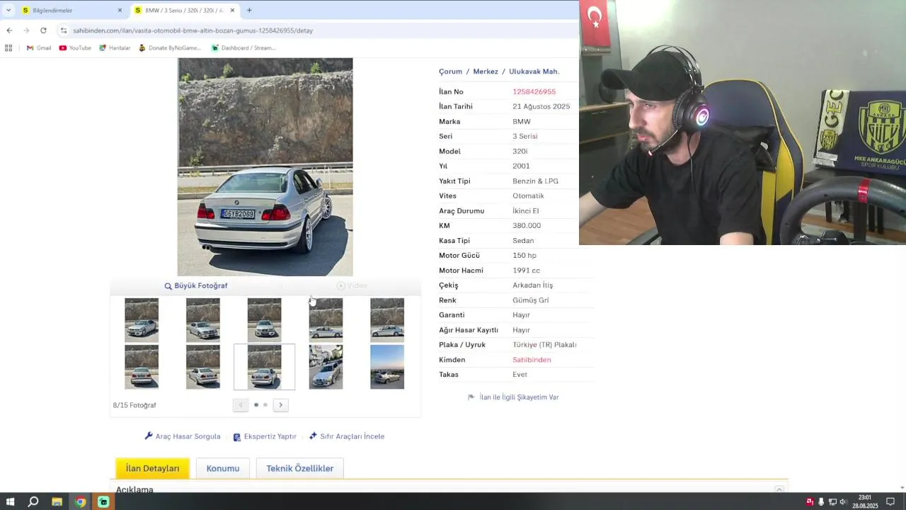
Task: Select second thumbnail in bottom row
Action: coord(203,367)
